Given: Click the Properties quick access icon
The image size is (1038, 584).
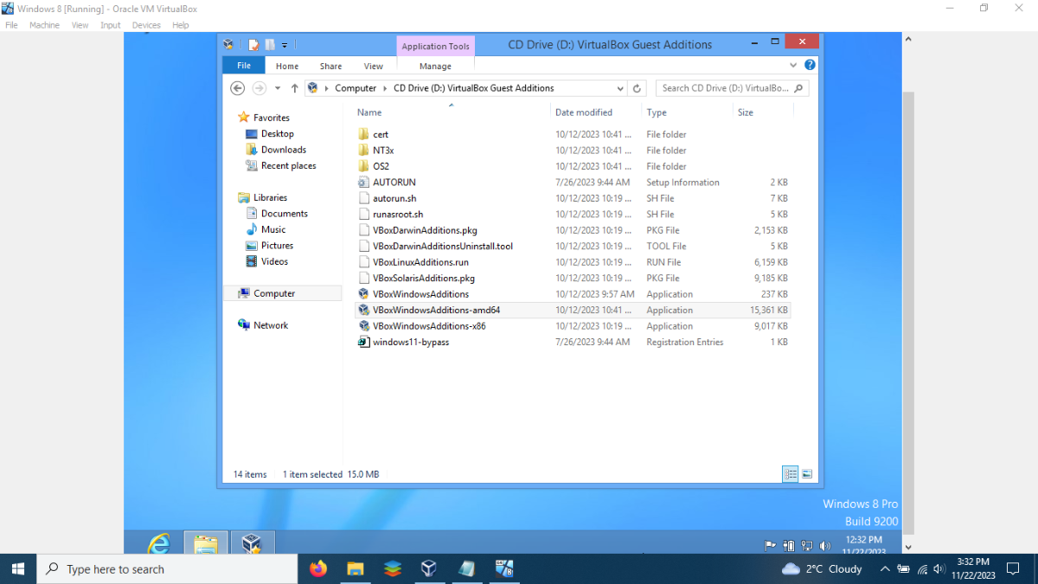Looking at the screenshot, I should (254, 44).
